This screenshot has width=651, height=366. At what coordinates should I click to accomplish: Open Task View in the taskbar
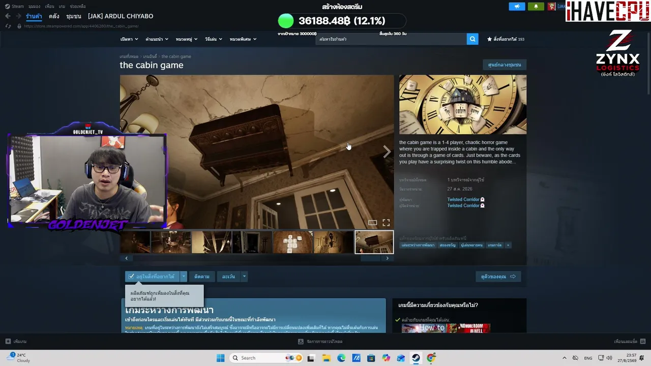coord(311,358)
